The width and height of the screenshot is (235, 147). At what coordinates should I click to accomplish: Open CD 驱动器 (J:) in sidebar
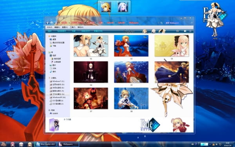(x=56, y=104)
